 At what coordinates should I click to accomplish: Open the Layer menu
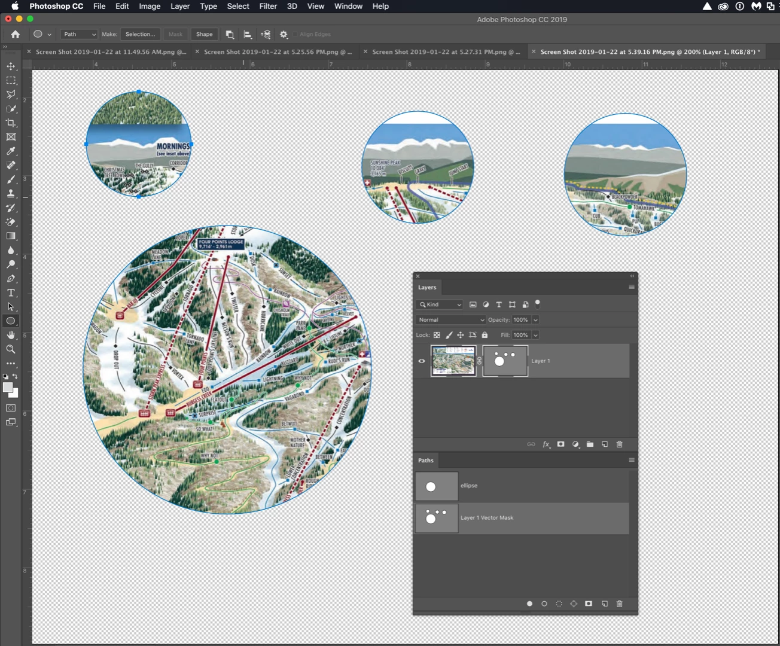click(x=180, y=6)
